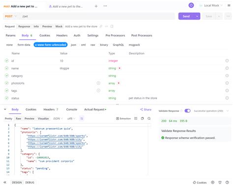Remove the name parameter row
The height and width of the screenshot is (185, 233).
coord(227,68)
